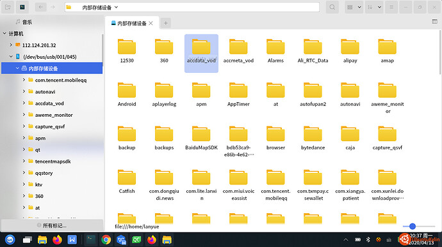Open the hamburger options menu
Screen dimensions: 442x247
(391, 7)
